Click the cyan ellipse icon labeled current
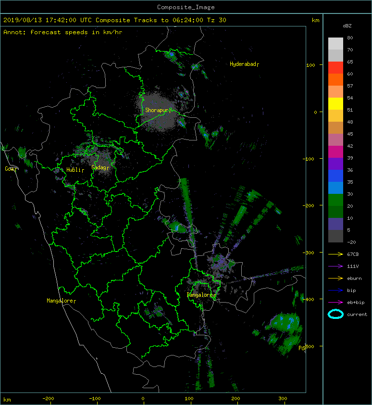 (335, 315)
